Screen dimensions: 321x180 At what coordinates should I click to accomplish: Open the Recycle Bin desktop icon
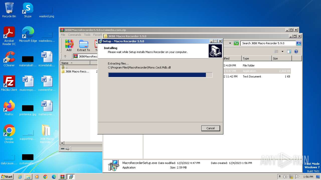9,10
